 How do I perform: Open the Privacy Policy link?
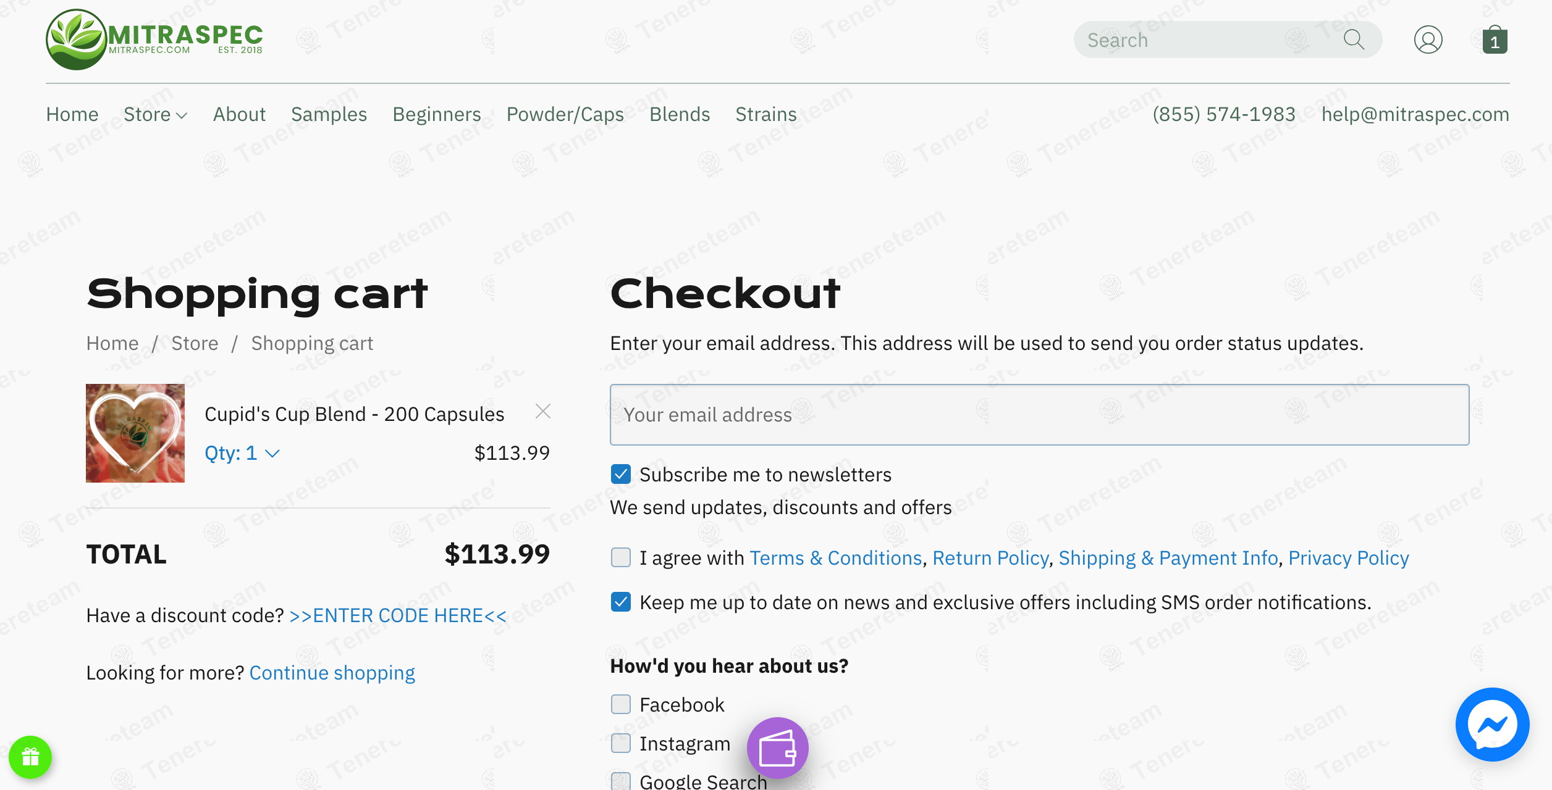click(x=1349, y=558)
